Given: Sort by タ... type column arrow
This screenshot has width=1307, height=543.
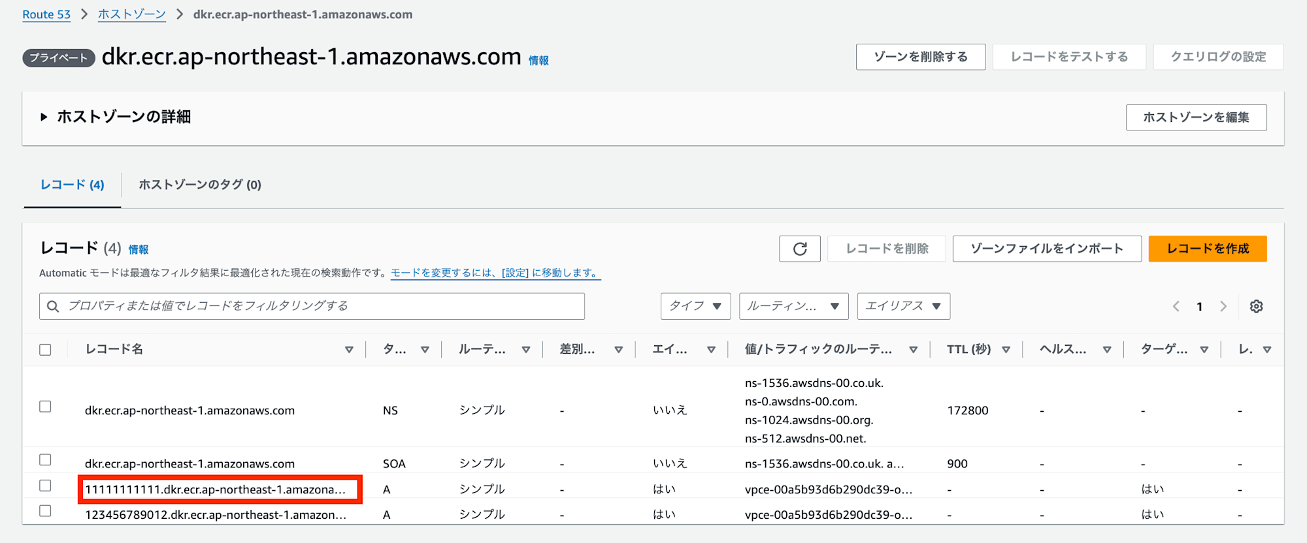Looking at the screenshot, I should (425, 350).
